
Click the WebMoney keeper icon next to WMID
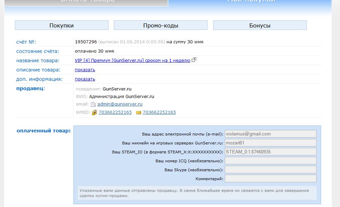[94, 112]
